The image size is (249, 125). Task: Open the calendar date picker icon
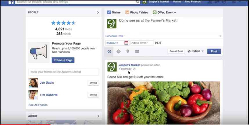tap(126, 43)
